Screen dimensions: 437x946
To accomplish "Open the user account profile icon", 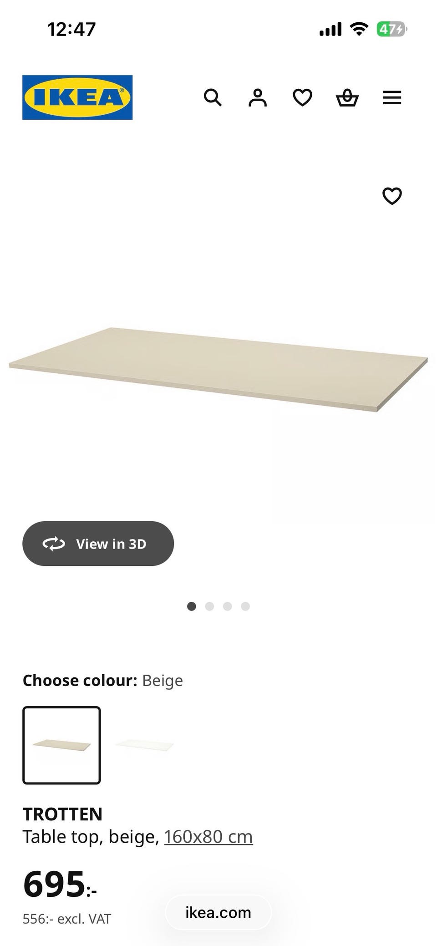I will click(258, 97).
